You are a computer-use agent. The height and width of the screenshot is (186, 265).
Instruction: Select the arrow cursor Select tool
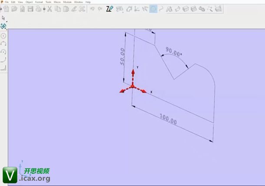tap(3, 18)
